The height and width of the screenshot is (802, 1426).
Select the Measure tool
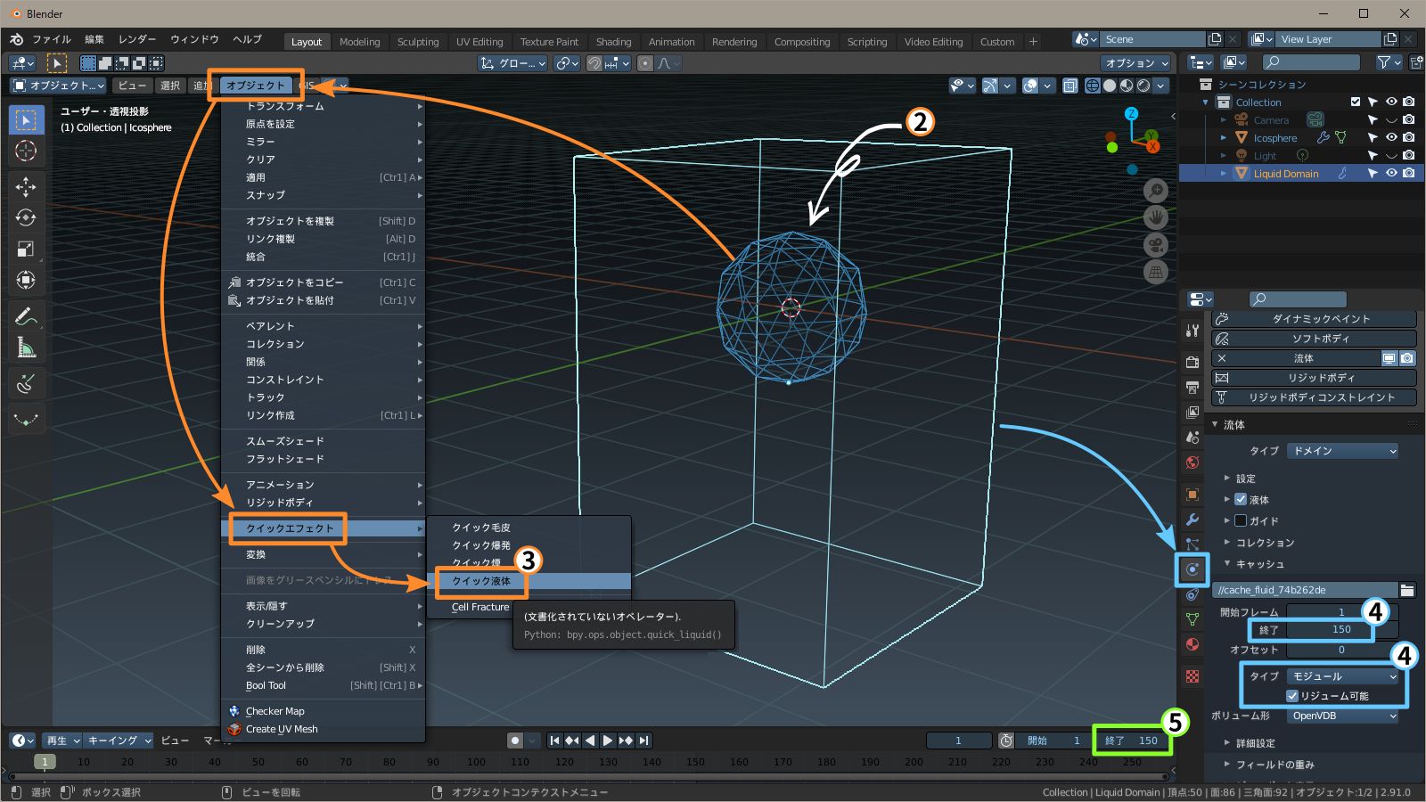click(x=26, y=348)
